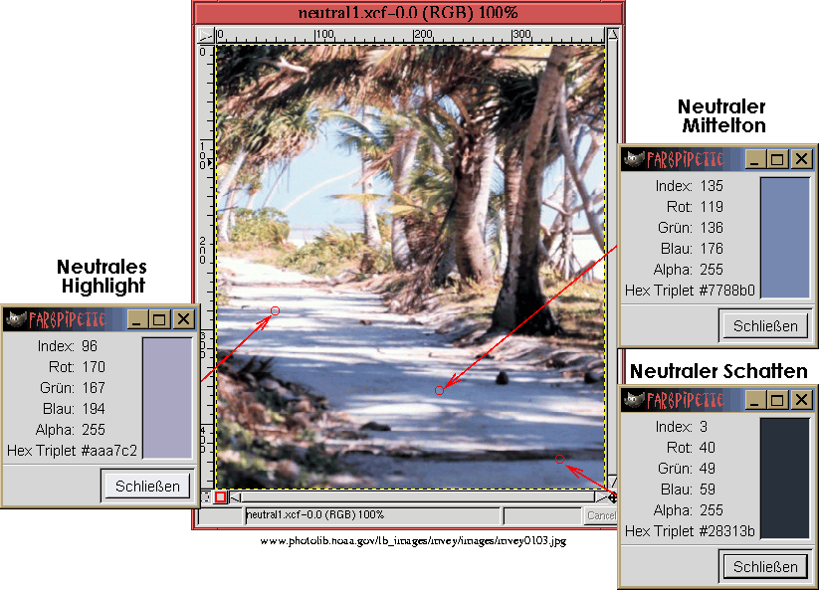The width and height of the screenshot is (819, 590).
Task: Open the navigation cross icon at scrollbar corner
Action: point(614,496)
